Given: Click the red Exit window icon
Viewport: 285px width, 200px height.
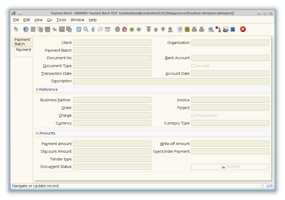Looking at the screenshot, I should click(x=243, y=29).
